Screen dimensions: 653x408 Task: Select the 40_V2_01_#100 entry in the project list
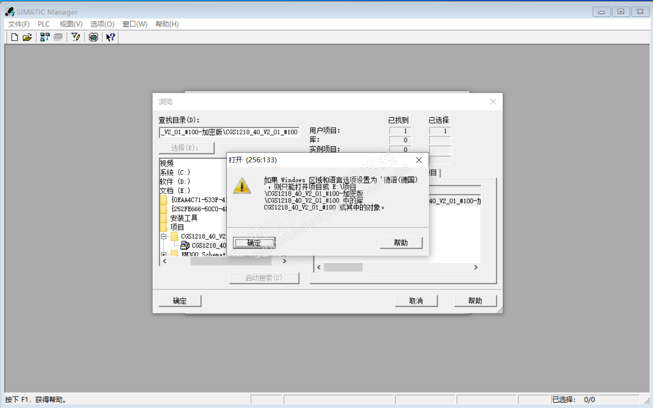tap(455, 201)
